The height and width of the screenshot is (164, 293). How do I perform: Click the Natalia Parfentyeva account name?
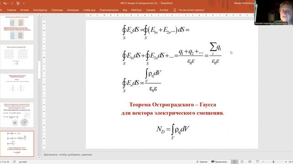[x=244, y=3]
